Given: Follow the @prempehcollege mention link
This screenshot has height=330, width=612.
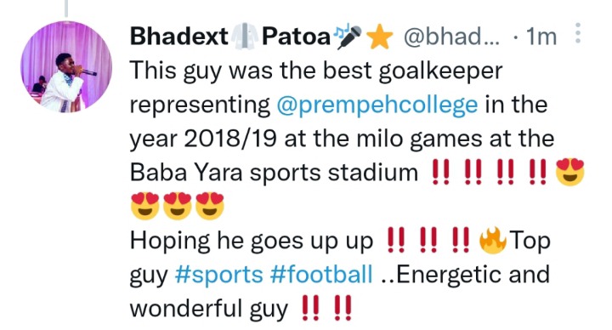Looking at the screenshot, I should point(377,105).
